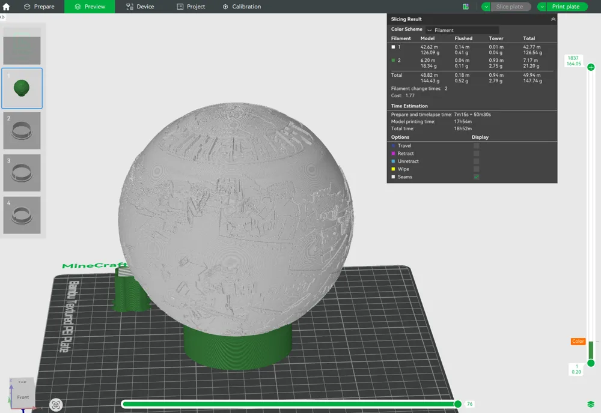Screen dimensions: 601x413
Task: Click the 18h52m total time value
Action: point(463,128)
